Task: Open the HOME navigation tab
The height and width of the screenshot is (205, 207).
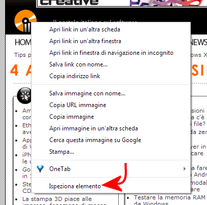Action: [23, 42]
